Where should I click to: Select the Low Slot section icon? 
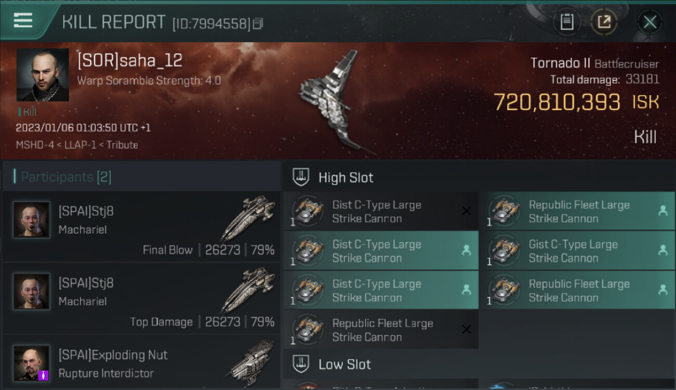[301, 364]
